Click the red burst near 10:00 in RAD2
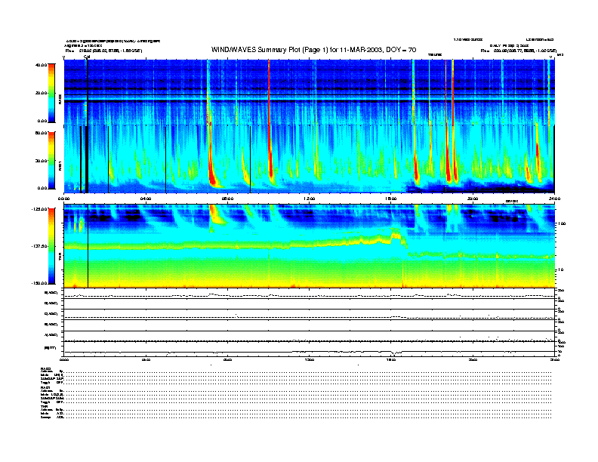This screenshot has height=462, width=598. pyautogui.click(x=269, y=91)
